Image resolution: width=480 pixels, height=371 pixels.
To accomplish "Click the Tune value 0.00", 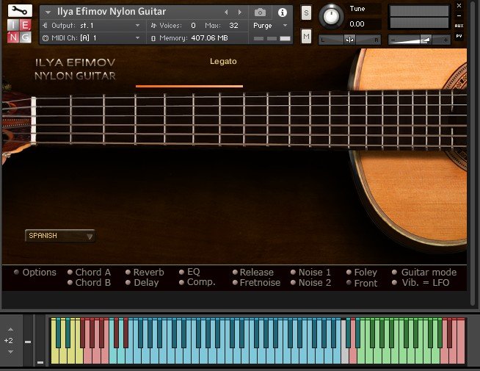I will click(x=357, y=24).
